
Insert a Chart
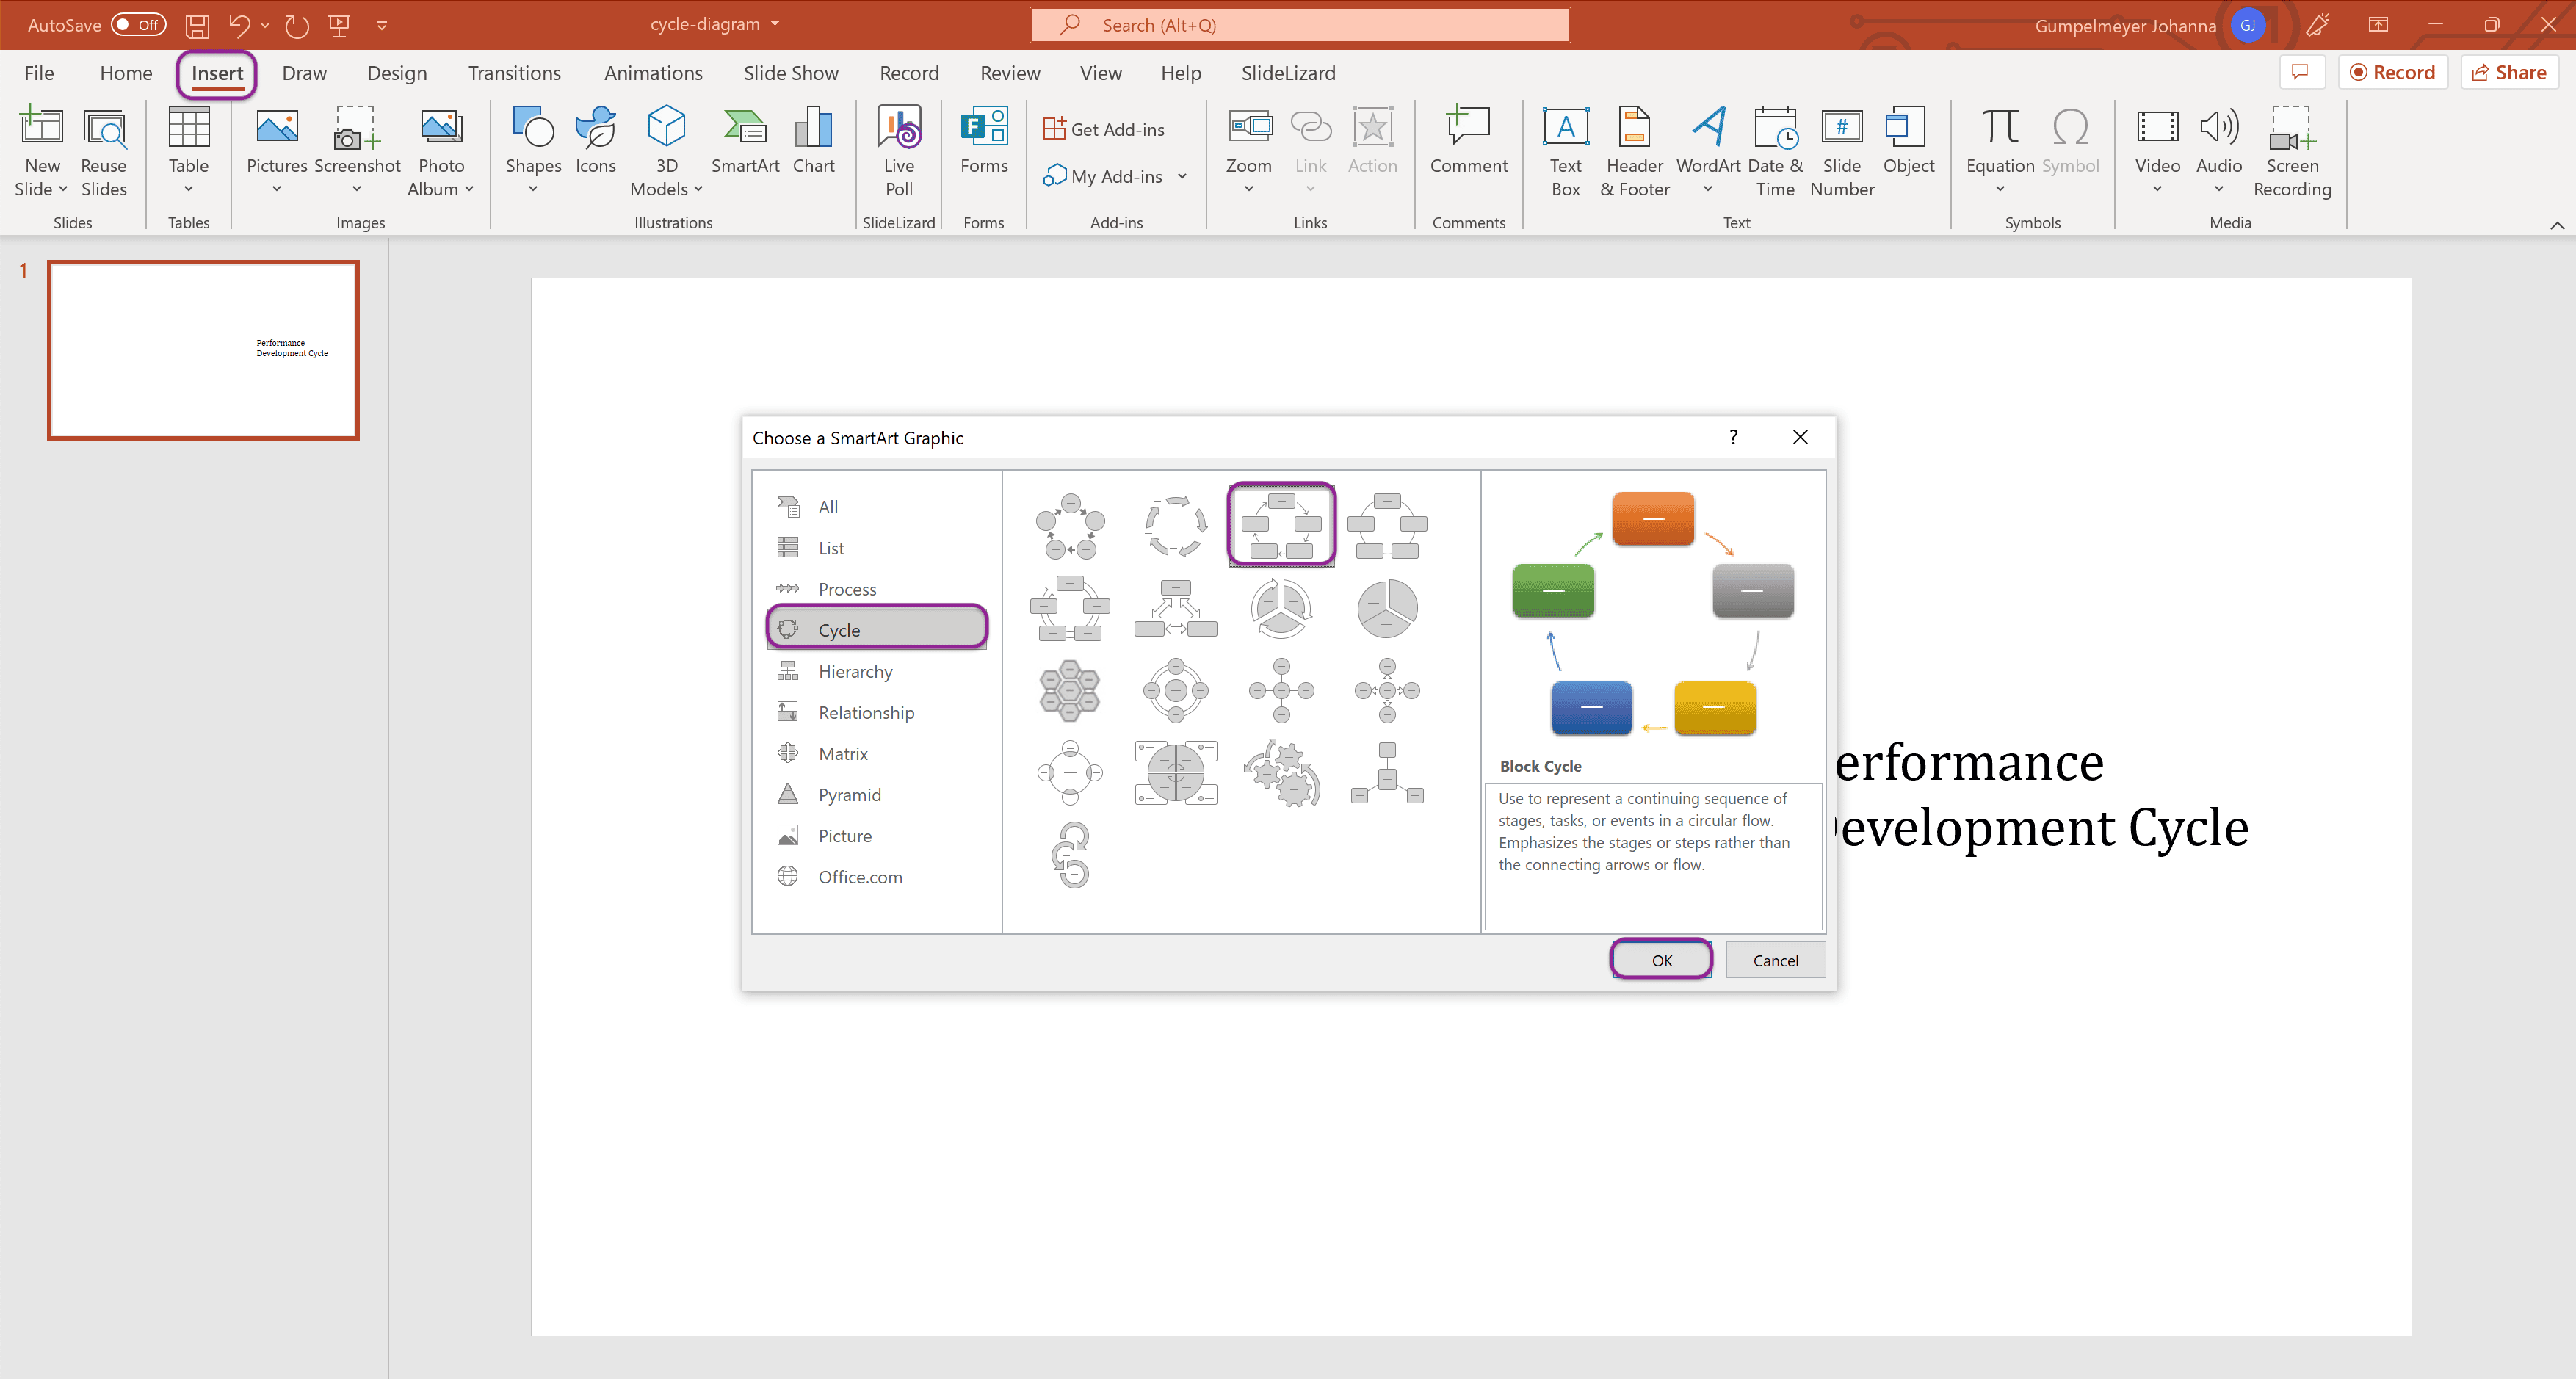(x=813, y=150)
